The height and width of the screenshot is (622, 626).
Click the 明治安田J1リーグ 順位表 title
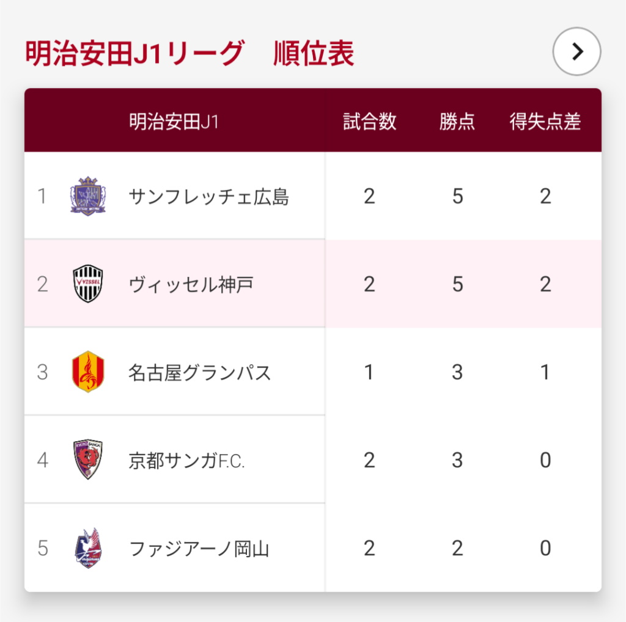coord(190,54)
